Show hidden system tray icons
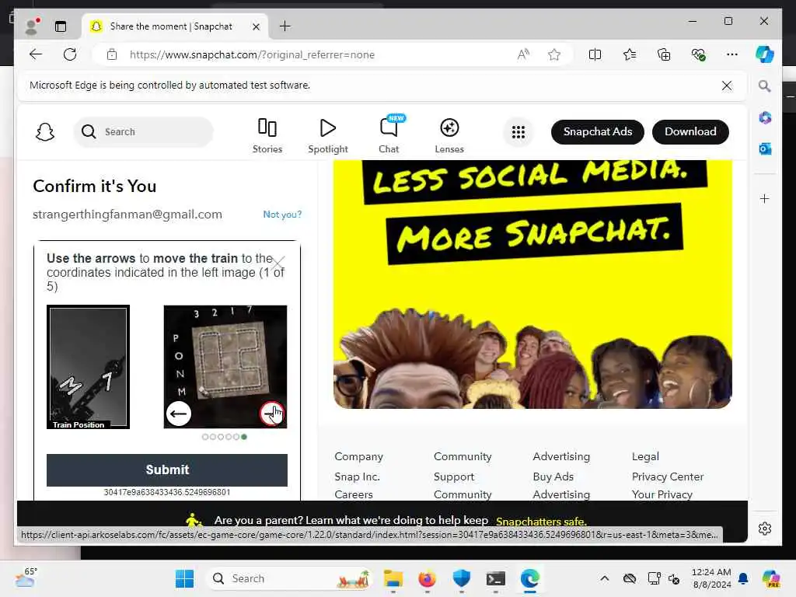This screenshot has width=796, height=597. pyautogui.click(x=604, y=578)
